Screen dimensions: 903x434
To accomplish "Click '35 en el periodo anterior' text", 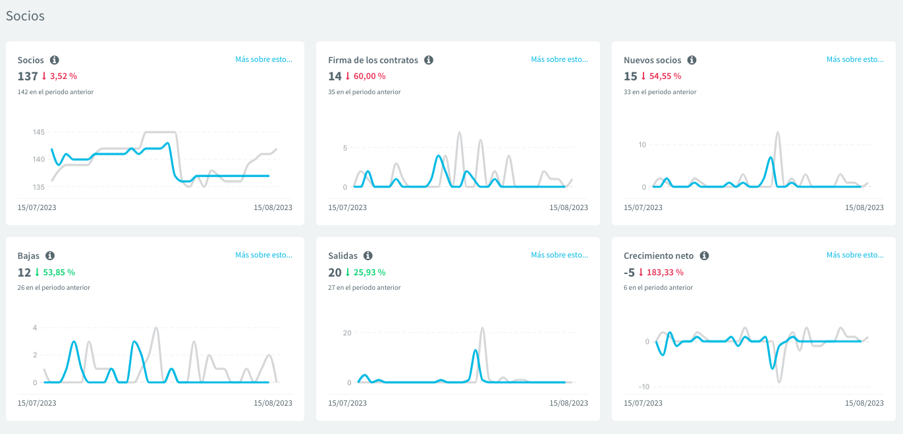I will pyautogui.click(x=364, y=92).
